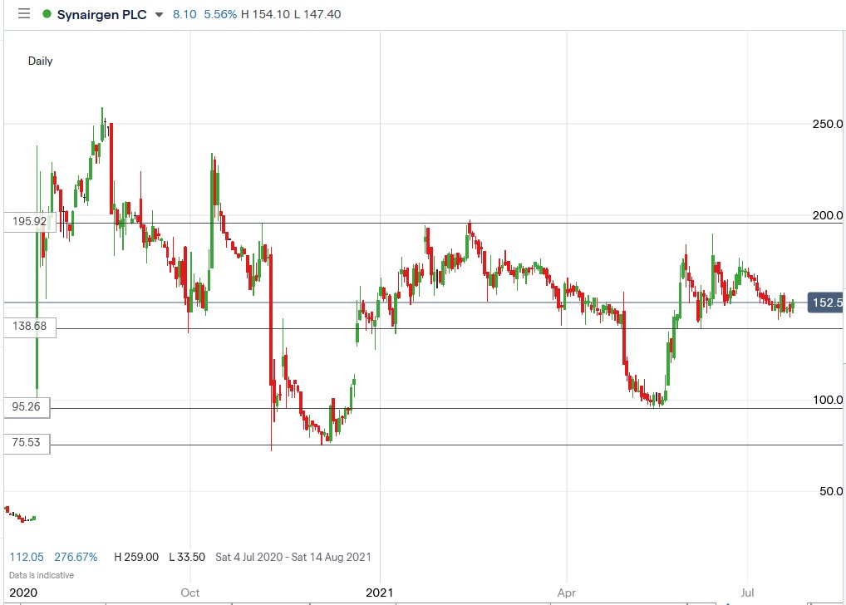Expand the 75.53 level label
Screen dimensions: 846x605
[27, 443]
